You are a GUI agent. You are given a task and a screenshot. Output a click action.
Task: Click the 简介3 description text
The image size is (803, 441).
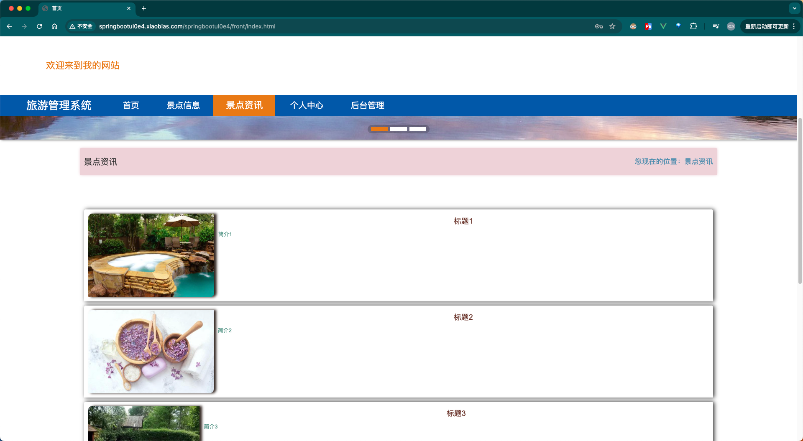pos(211,427)
